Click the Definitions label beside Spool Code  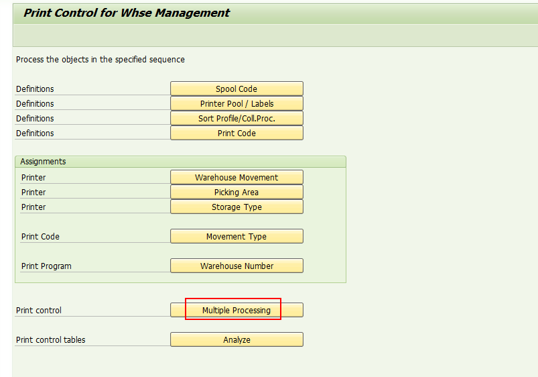pyautogui.click(x=35, y=89)
